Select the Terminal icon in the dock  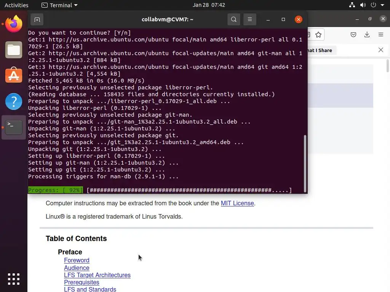pyautogui.click(x=14, y=127)
